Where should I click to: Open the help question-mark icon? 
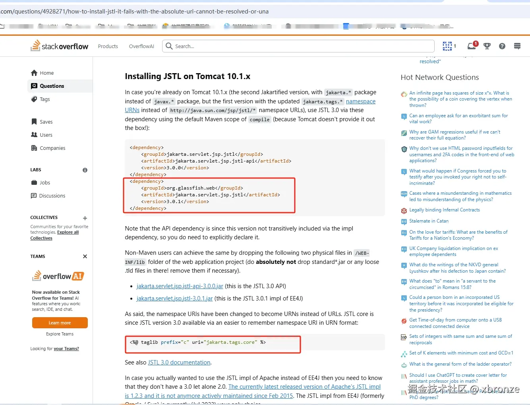click(x=502, y=46)
